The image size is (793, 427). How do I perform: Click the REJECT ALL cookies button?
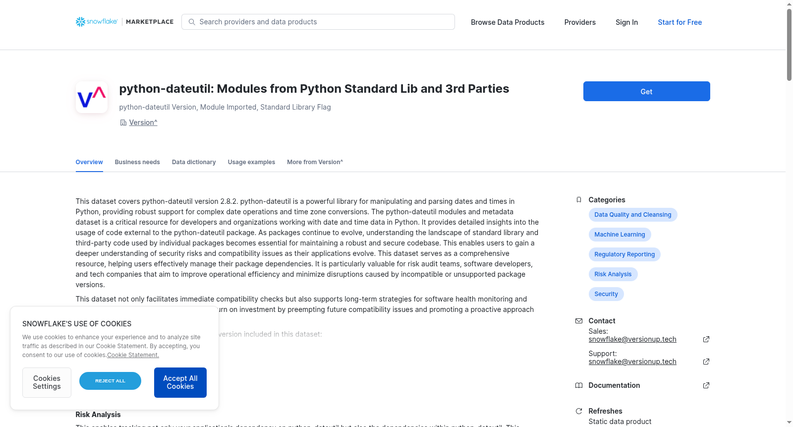(110, 381)
